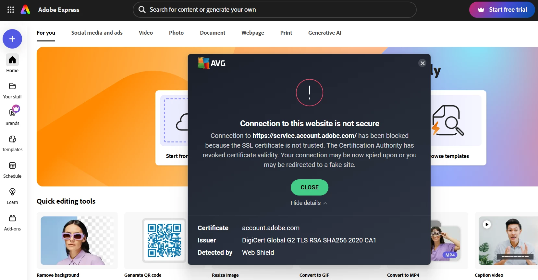Click the Caption video label
The width and height of the screenshot is (538, 280).
(x=489, y=275)
